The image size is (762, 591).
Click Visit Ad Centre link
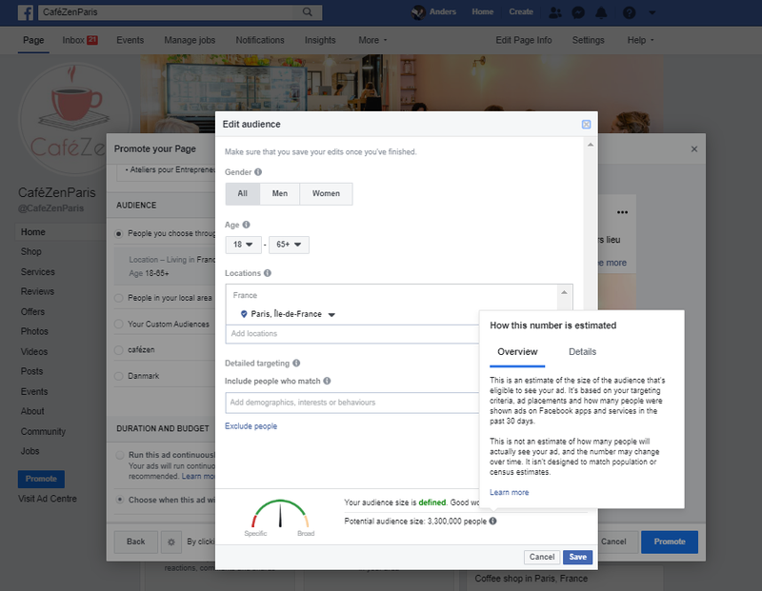[48, 499]
